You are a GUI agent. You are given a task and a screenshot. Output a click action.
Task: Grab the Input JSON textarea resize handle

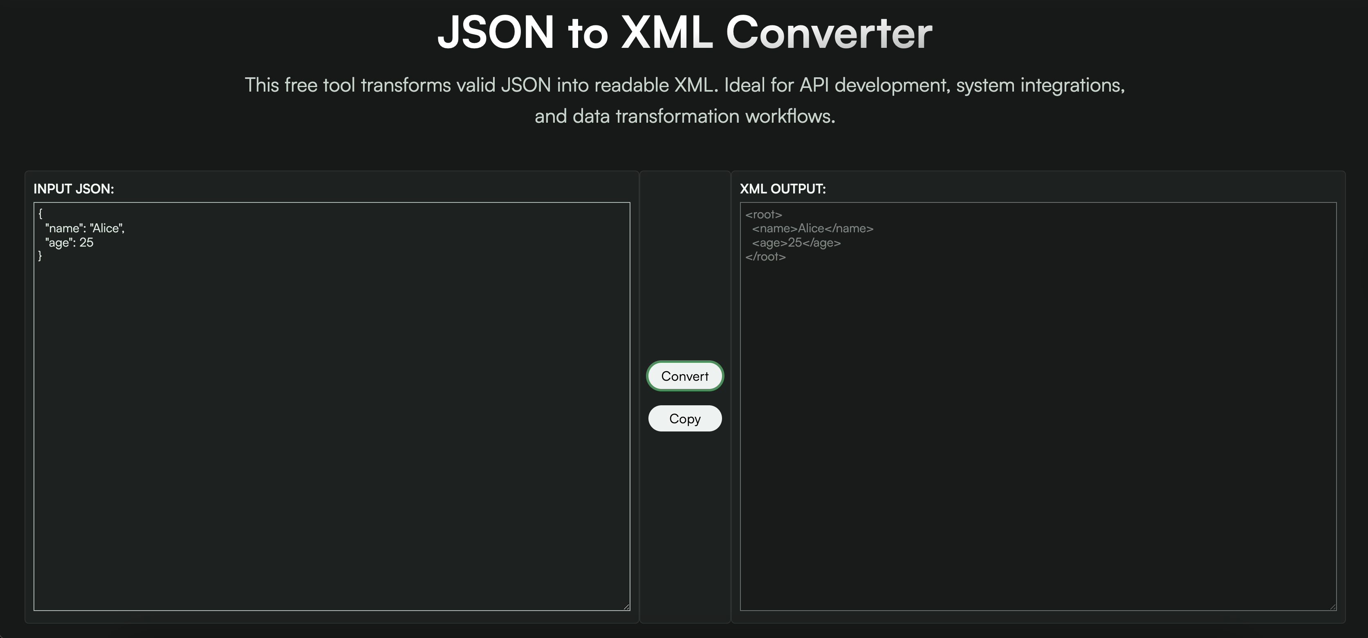626,607
